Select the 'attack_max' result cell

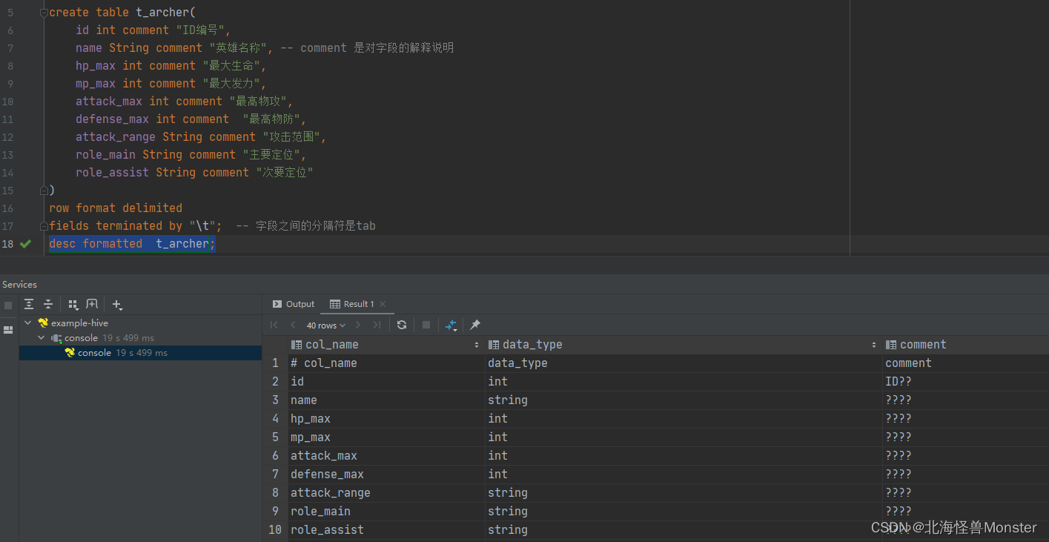click(386, 456)
